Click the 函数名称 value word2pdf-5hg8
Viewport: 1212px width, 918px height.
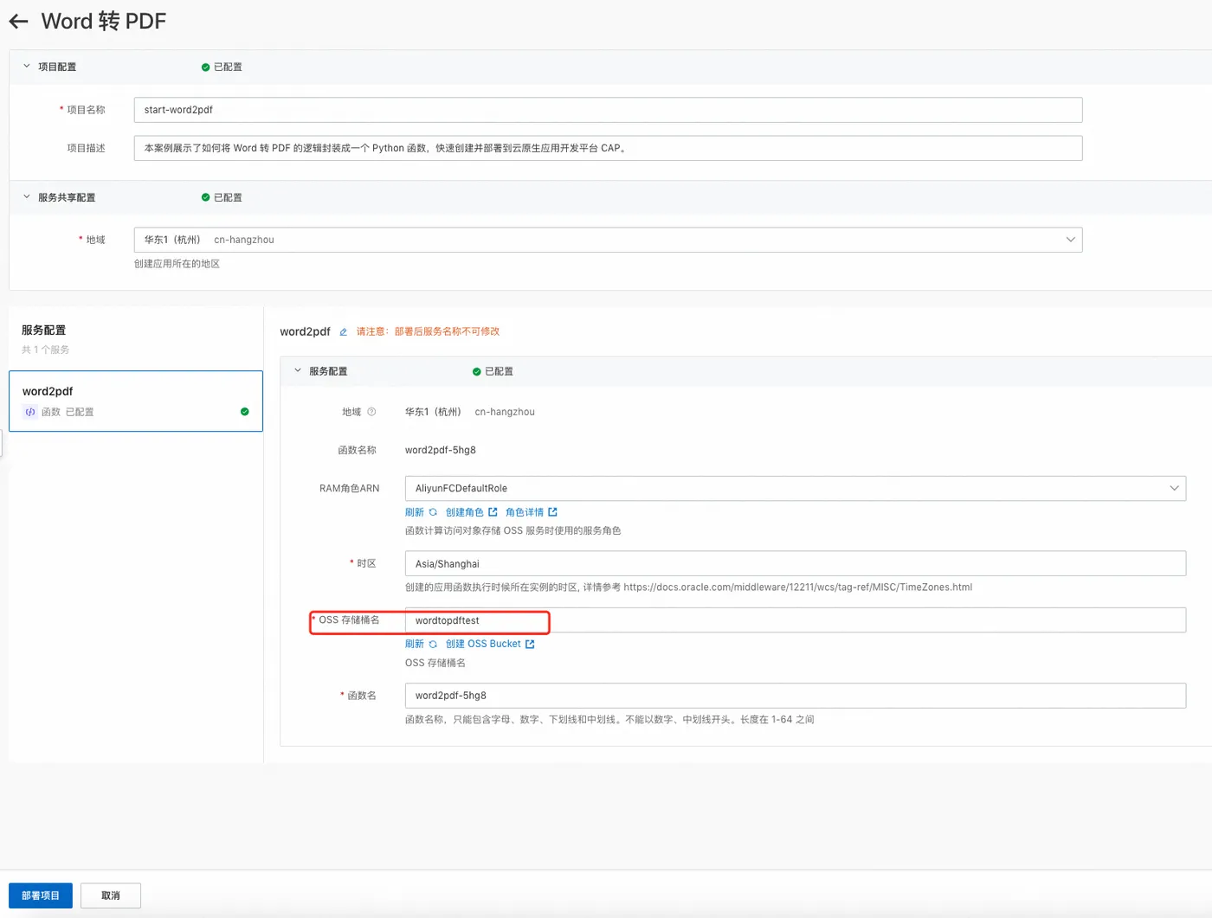click(441, 450)
